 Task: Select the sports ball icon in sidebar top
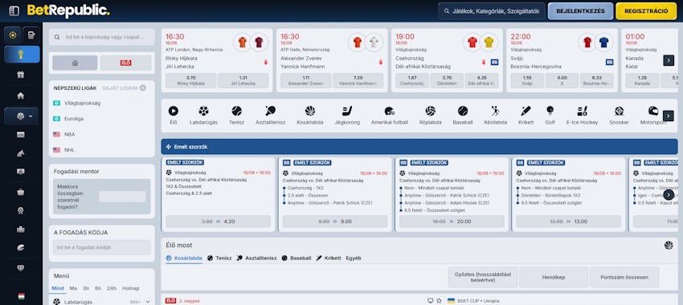point(13,35)
